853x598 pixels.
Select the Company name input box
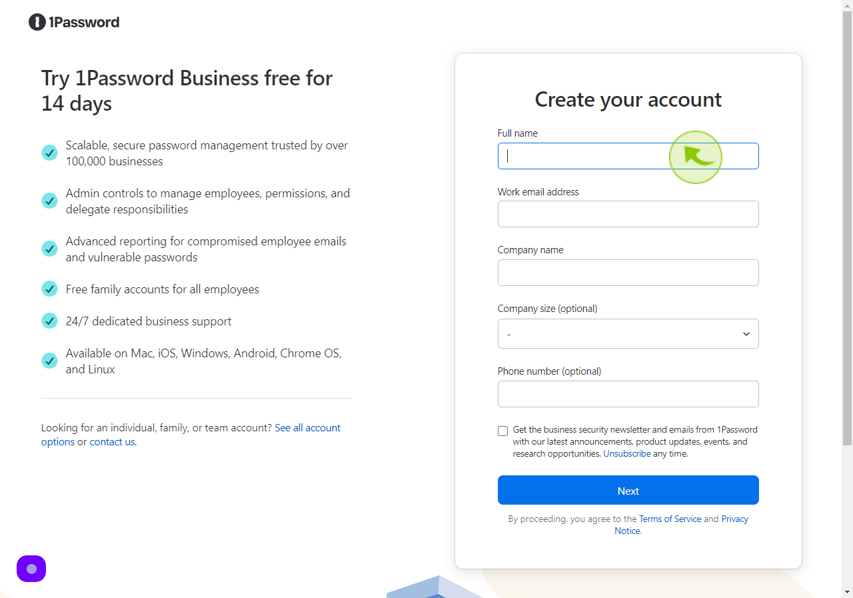pos(628,273)
